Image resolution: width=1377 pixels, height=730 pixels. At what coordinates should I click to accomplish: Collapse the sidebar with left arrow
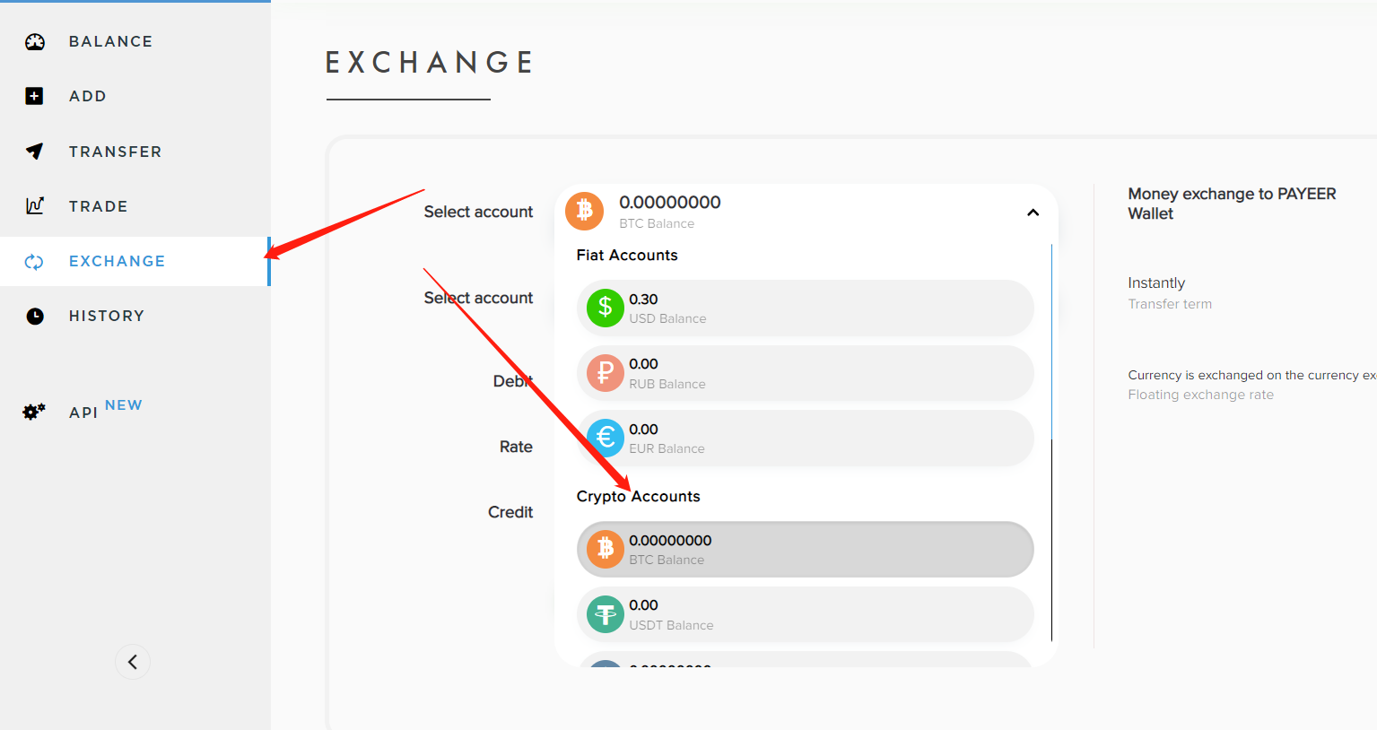pos(133,662)
